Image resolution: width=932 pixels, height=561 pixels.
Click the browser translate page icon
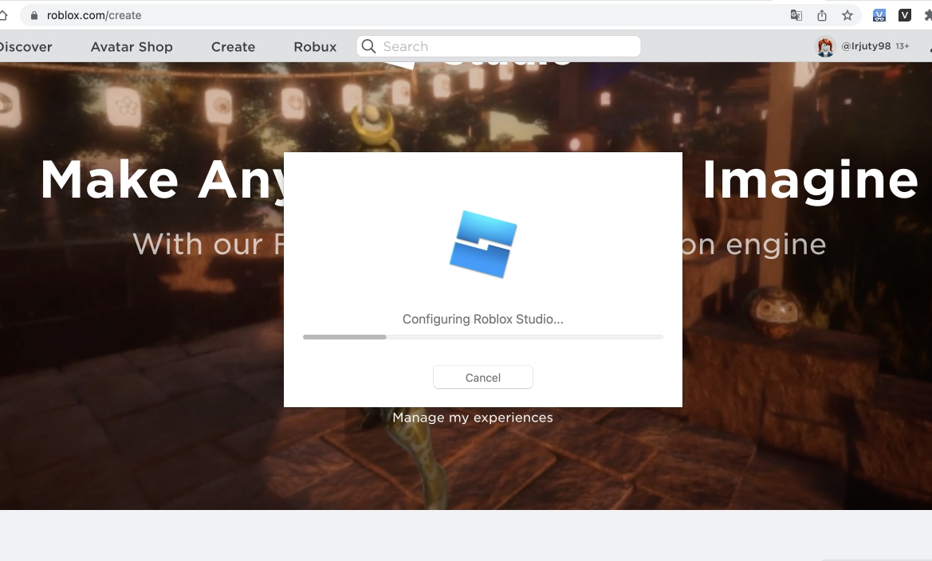(x=796, y=15)
